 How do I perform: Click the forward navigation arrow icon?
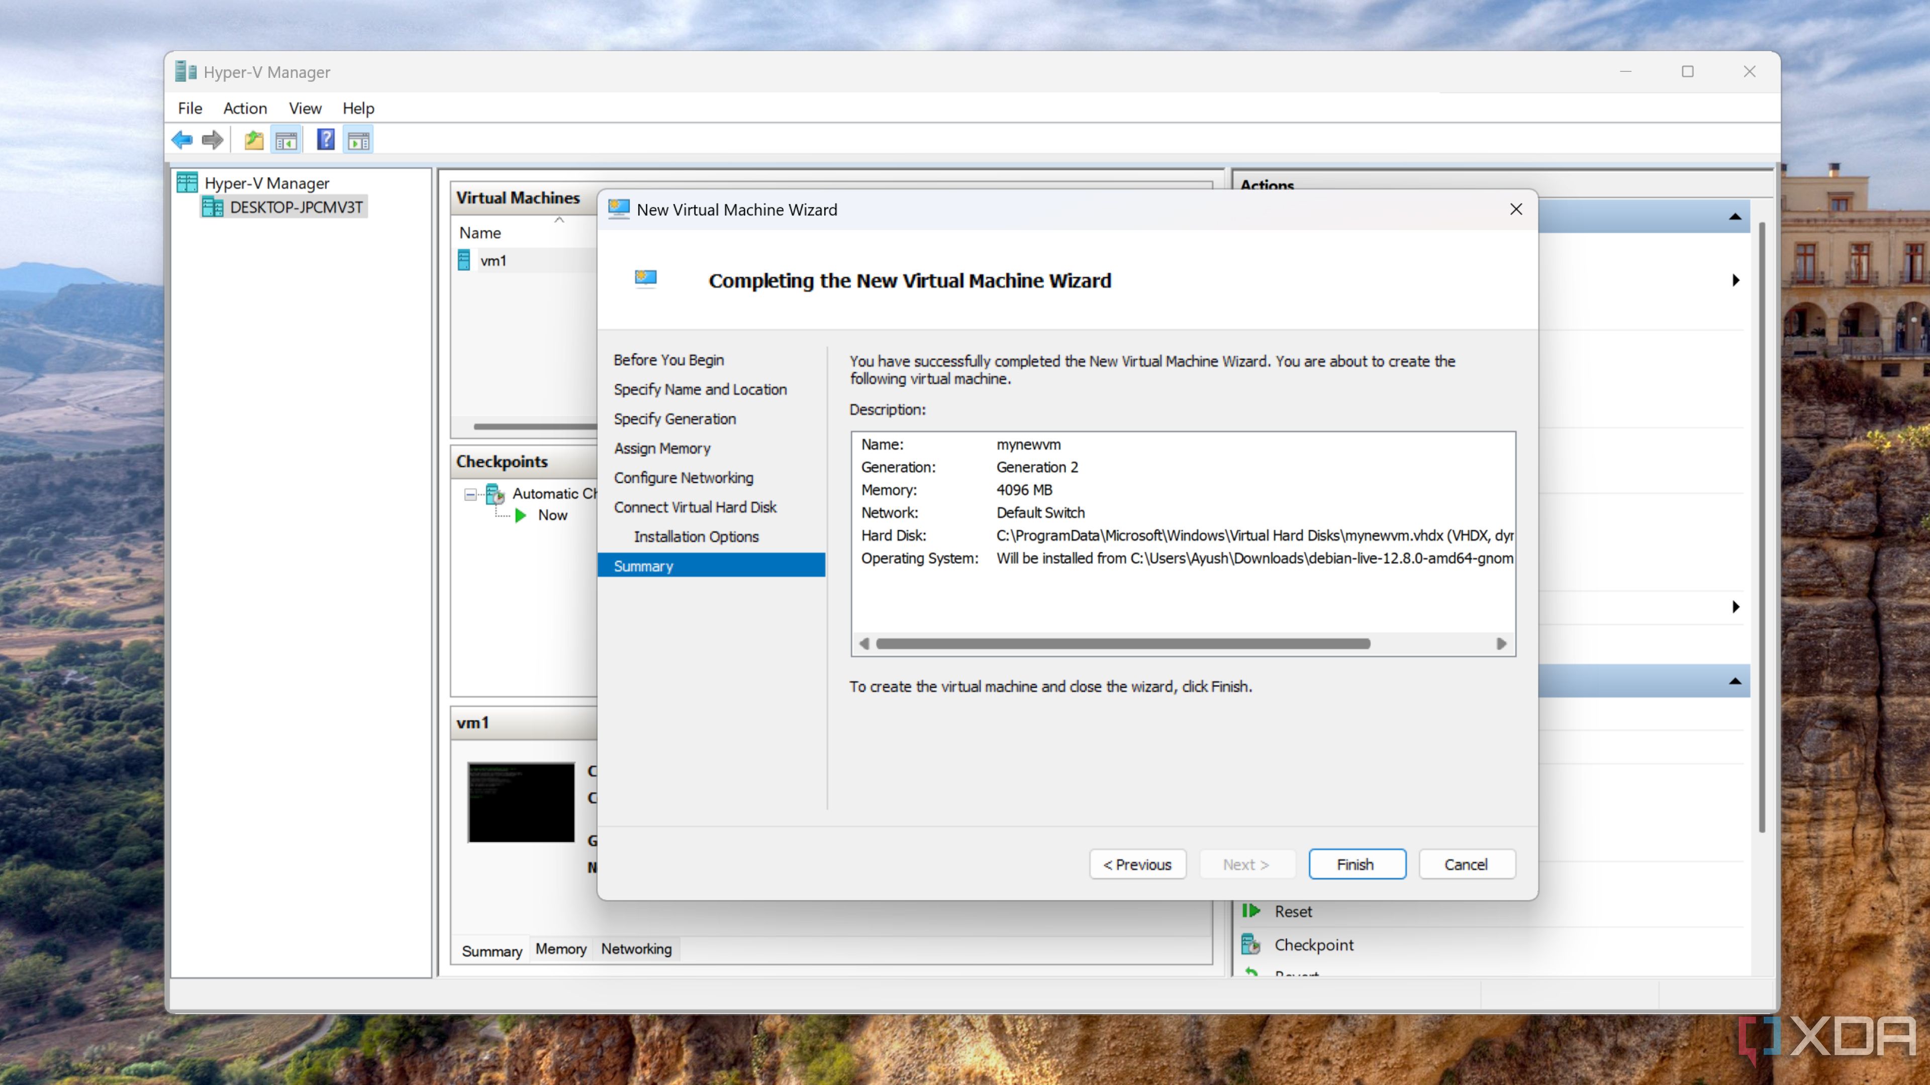coord(212,139)
